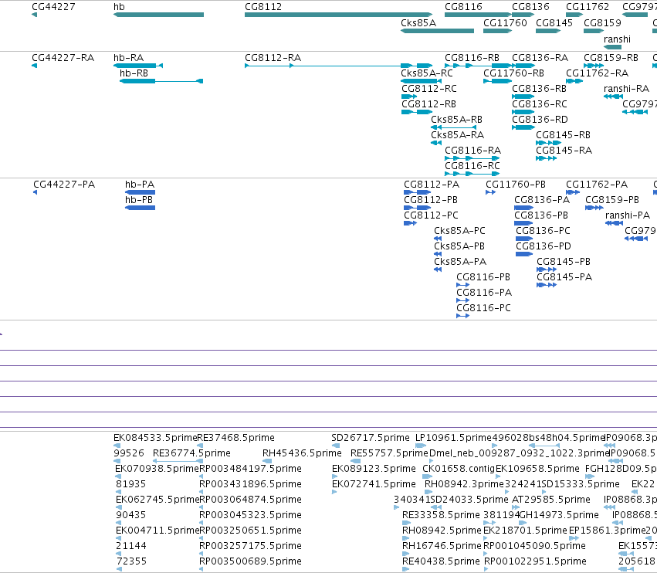Open transcript label CG8112-RA

tap(273, 58)
